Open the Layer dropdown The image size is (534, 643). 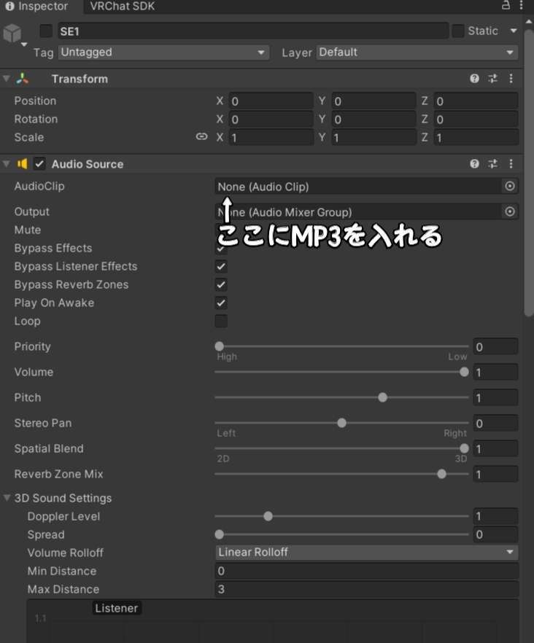click(x=417, y=52)
